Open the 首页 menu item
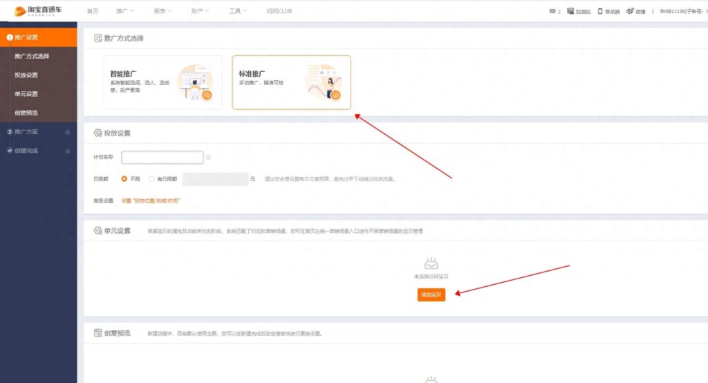This screenshot has width=708, height=383. pyautogui.click(x=93, y=11)
